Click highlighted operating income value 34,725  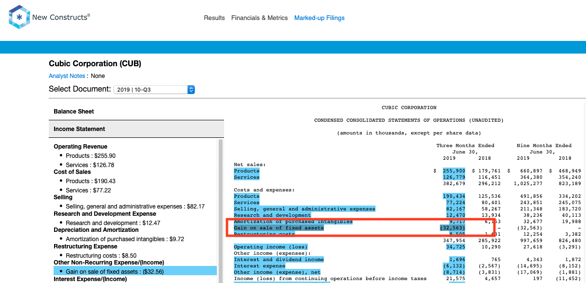coord(455,247)
